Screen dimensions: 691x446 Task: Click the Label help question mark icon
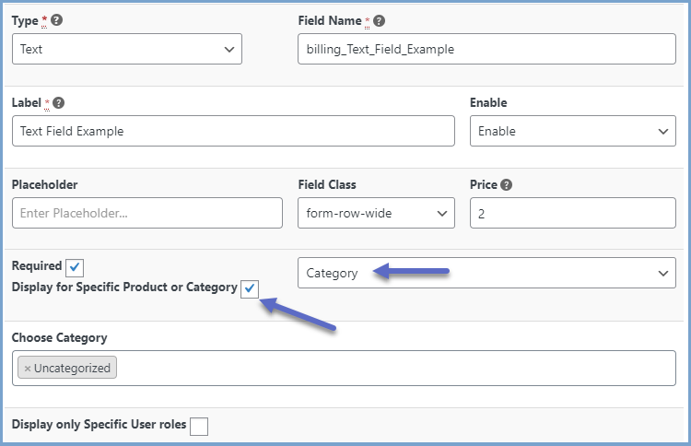point(59,103)
